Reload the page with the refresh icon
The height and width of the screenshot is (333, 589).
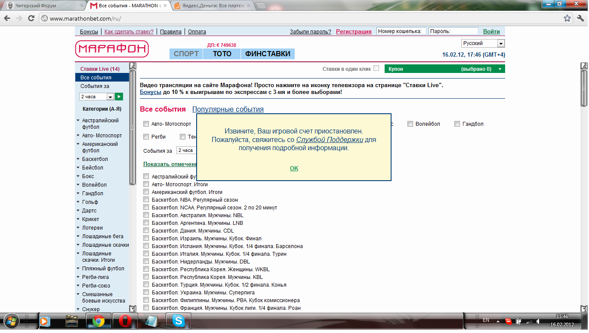pos(31,18)
